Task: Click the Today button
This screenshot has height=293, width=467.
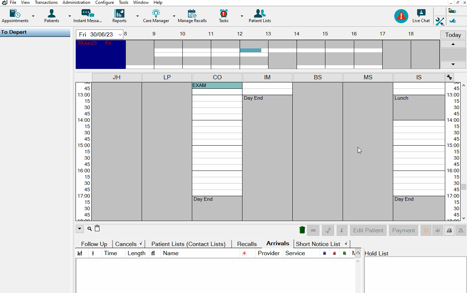Action: pos(453,35)
